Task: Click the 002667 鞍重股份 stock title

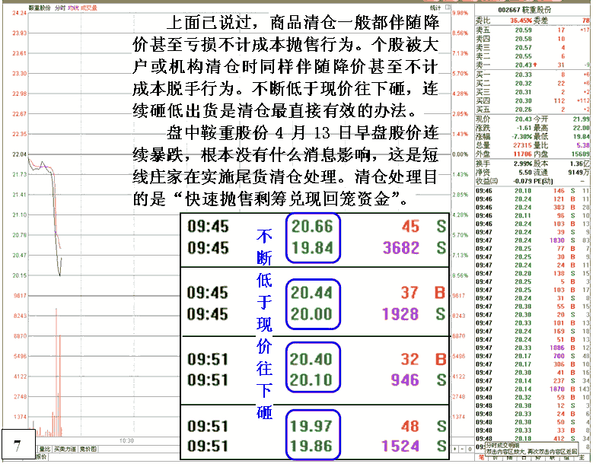Action: 524,10
